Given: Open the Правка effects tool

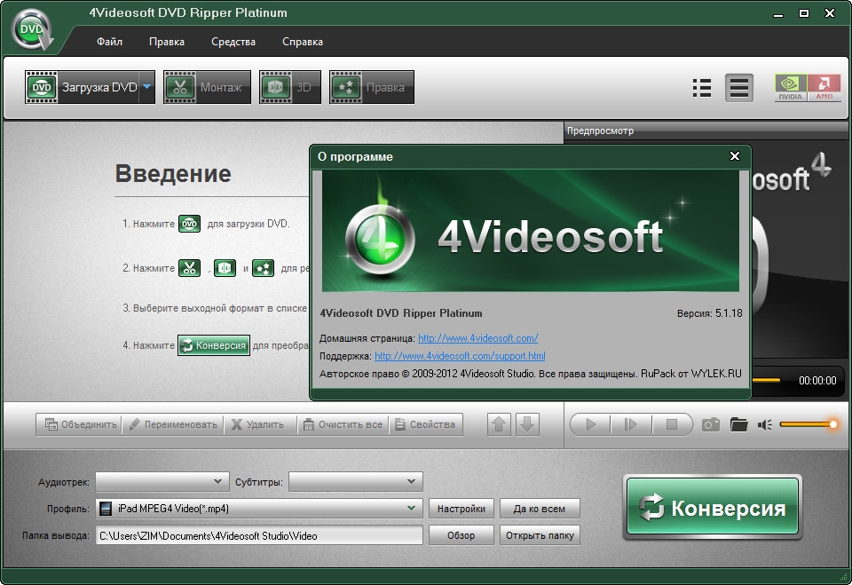Looking at the screenshot, I should (372, 87).
